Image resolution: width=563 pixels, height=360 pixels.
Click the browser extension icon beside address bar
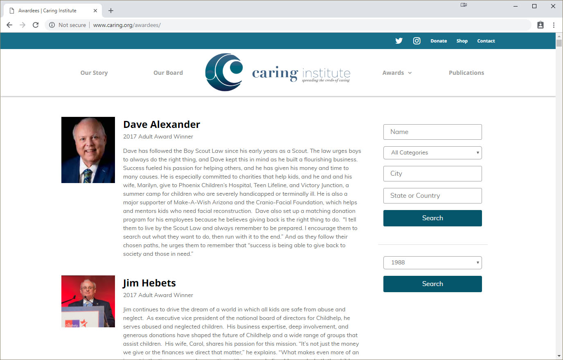coord(540,25)
